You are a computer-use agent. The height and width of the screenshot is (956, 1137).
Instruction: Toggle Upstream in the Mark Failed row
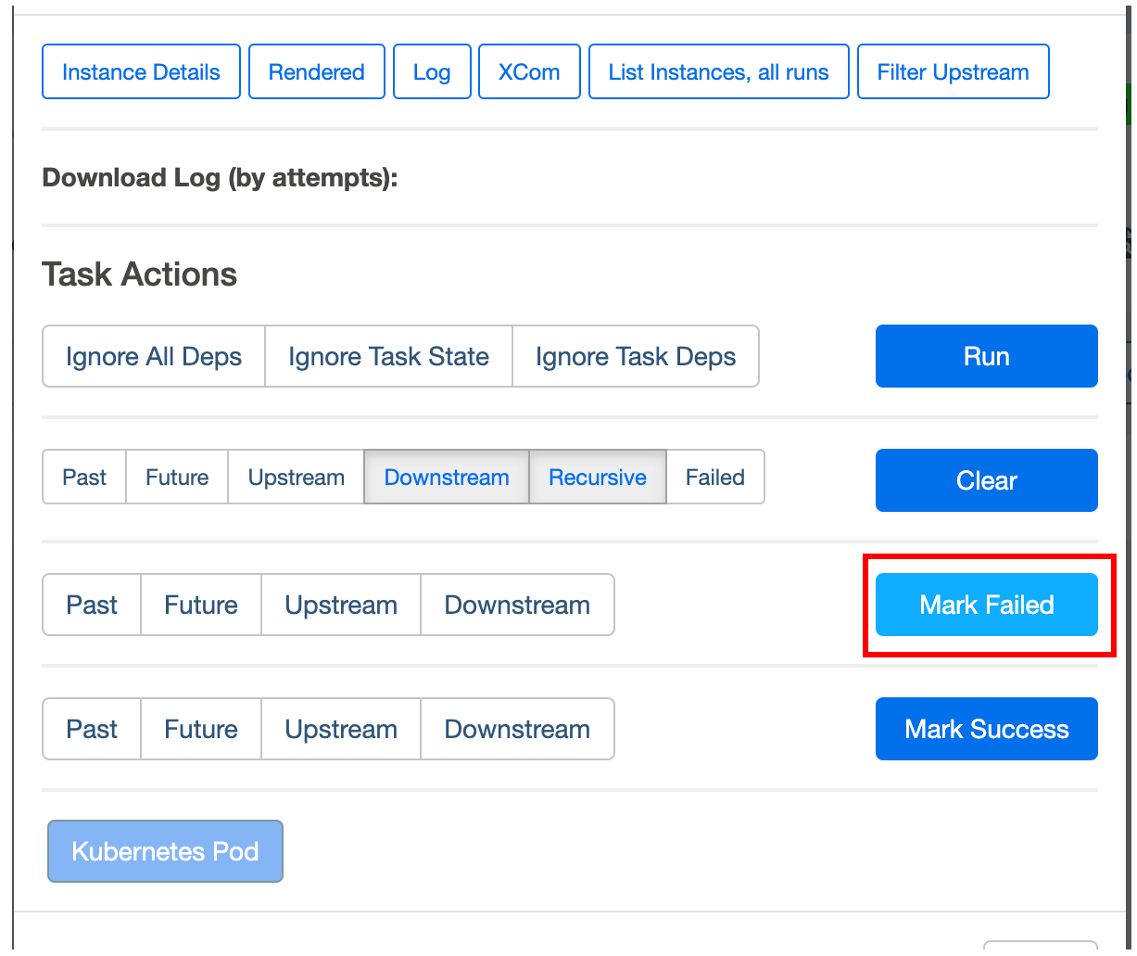point(341,605)
